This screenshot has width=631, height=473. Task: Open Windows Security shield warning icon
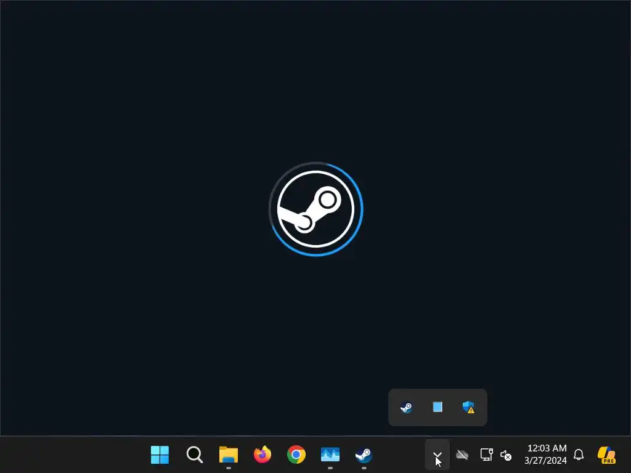(468, 408)
